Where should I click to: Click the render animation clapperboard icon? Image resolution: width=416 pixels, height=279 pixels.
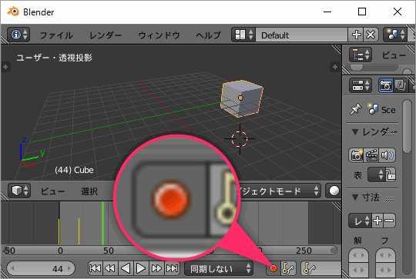[371, 155]
